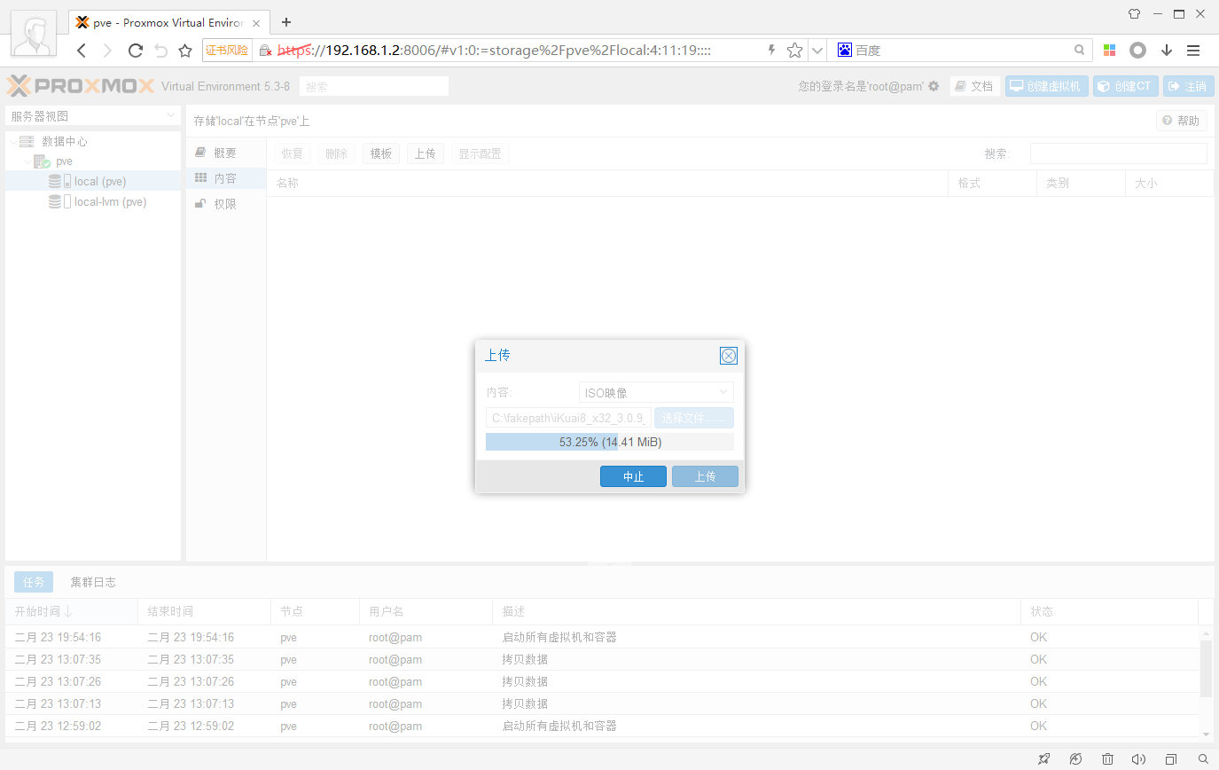Screen dimensions: 1219x770
Task: Open a new tab with plus button
Action: pos(286,22)
